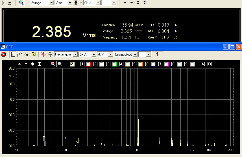
Task: Click the highlighted zoom-out magnifier above the graph
Action: tap(60, 64)
